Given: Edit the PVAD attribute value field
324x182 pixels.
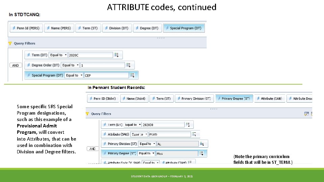Looking at the screenshot, I should (x=170, y=134).
